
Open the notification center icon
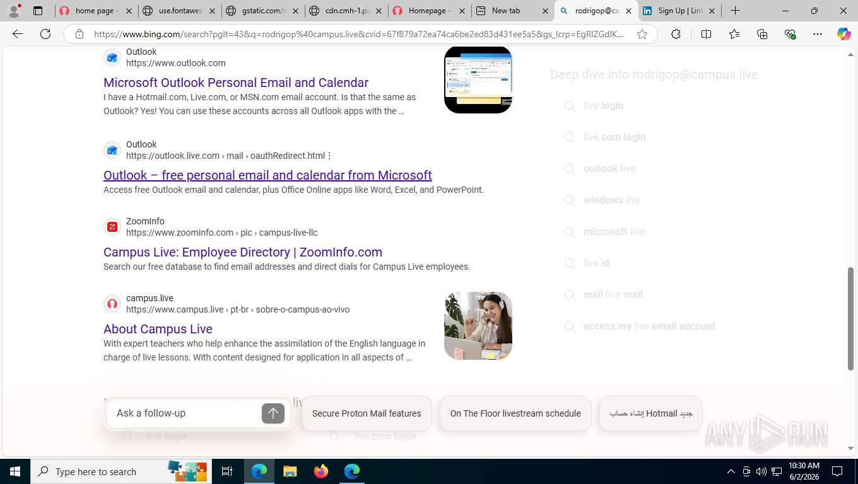(x=837, y=471)
